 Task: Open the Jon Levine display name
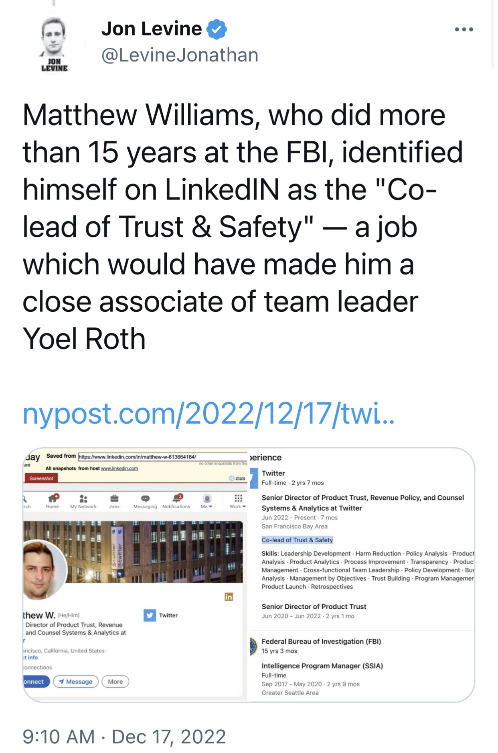(152, 29)
